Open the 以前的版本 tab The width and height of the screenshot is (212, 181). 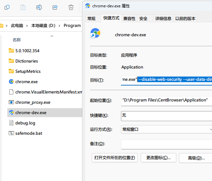click(x=185, y=19)
